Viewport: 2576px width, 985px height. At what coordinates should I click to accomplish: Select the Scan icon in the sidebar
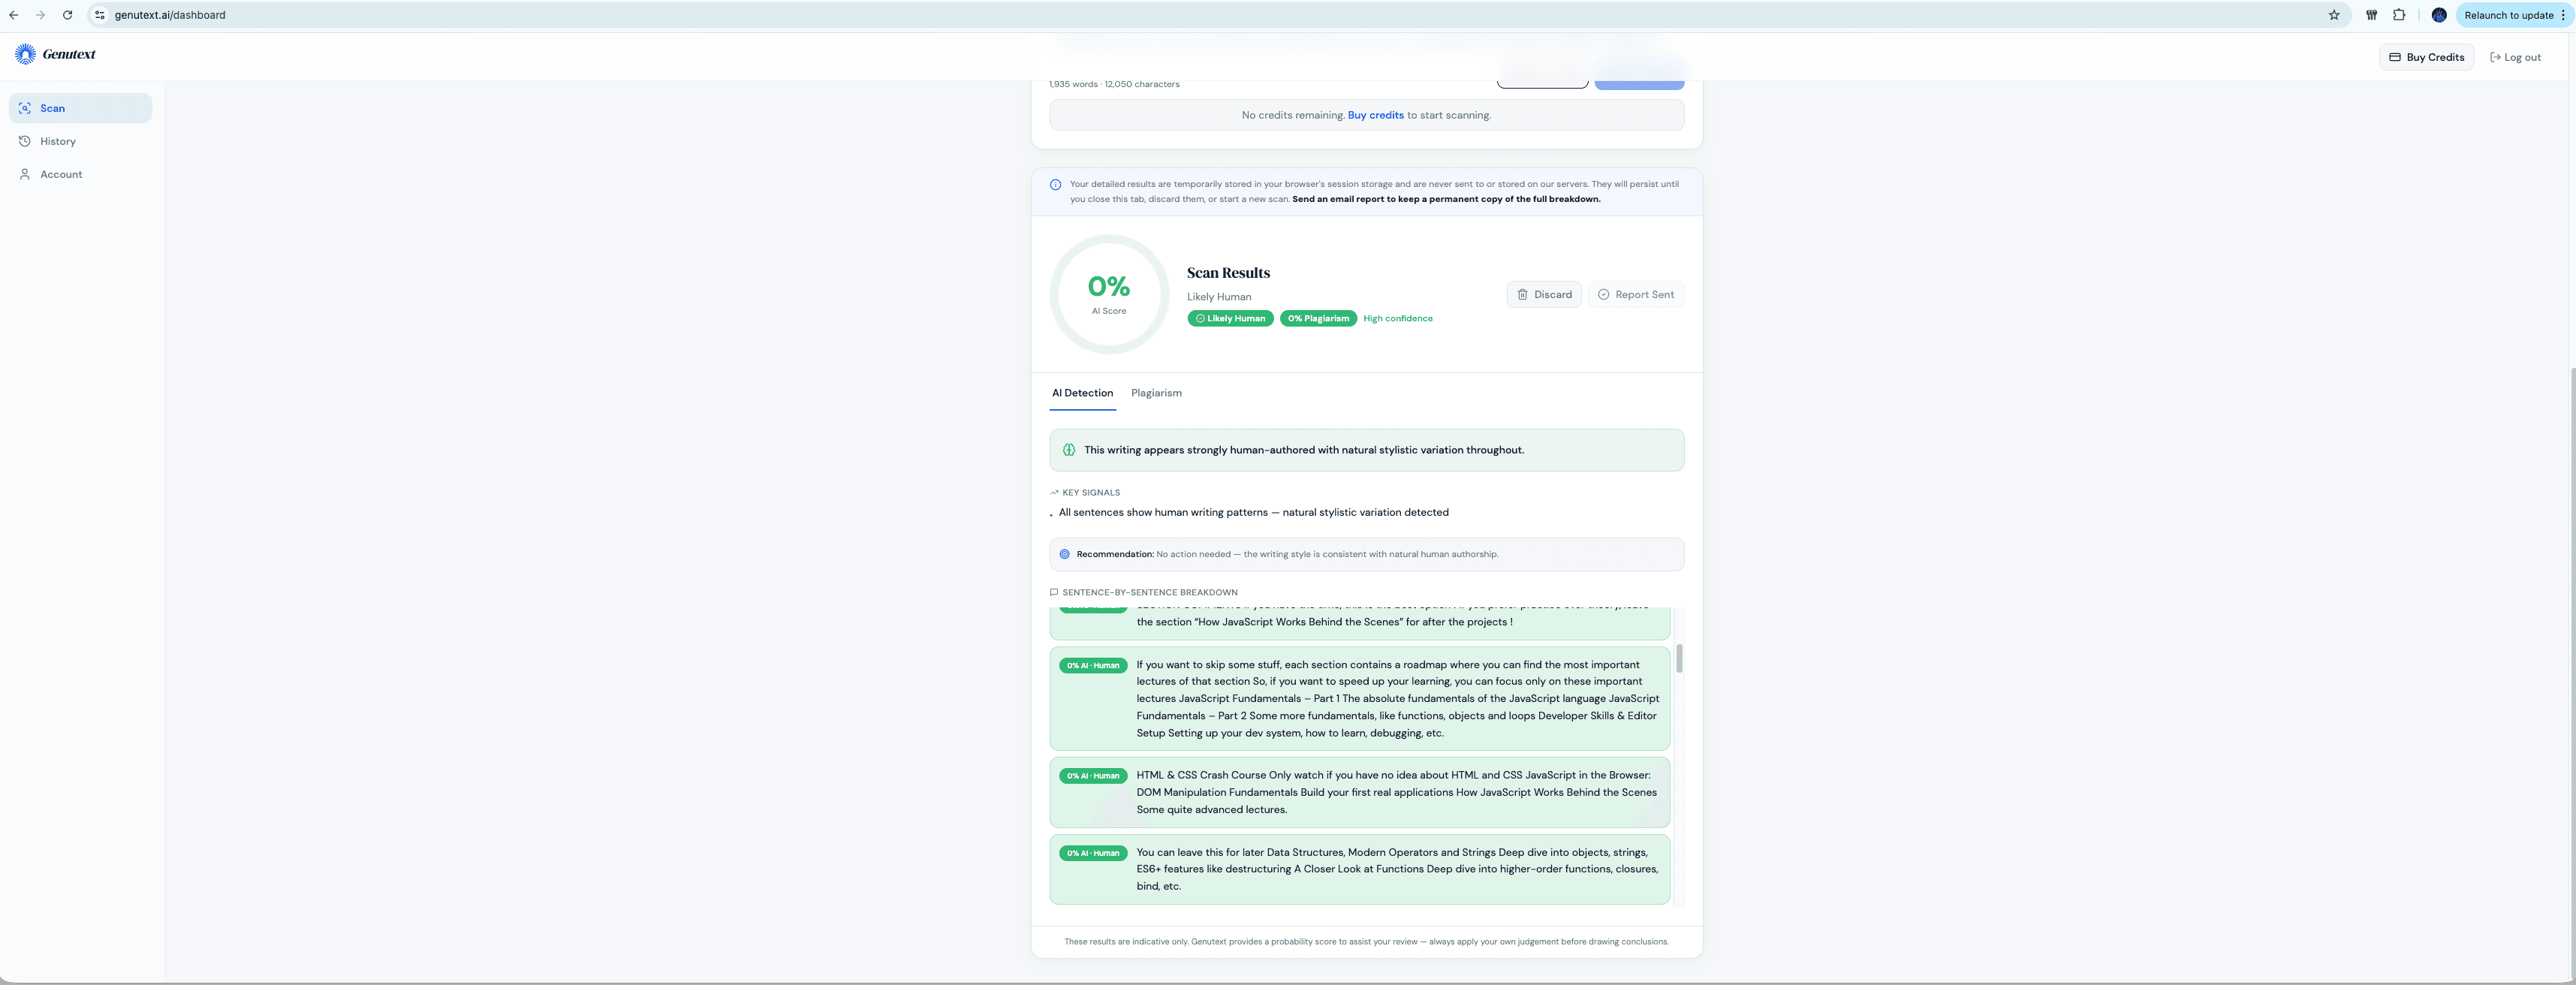pyautogui.click(x=26, y=108)
